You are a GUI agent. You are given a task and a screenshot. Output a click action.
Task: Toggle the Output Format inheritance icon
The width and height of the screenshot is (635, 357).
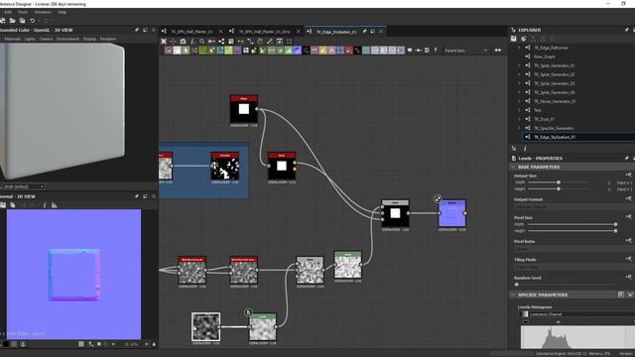point(628,198)
